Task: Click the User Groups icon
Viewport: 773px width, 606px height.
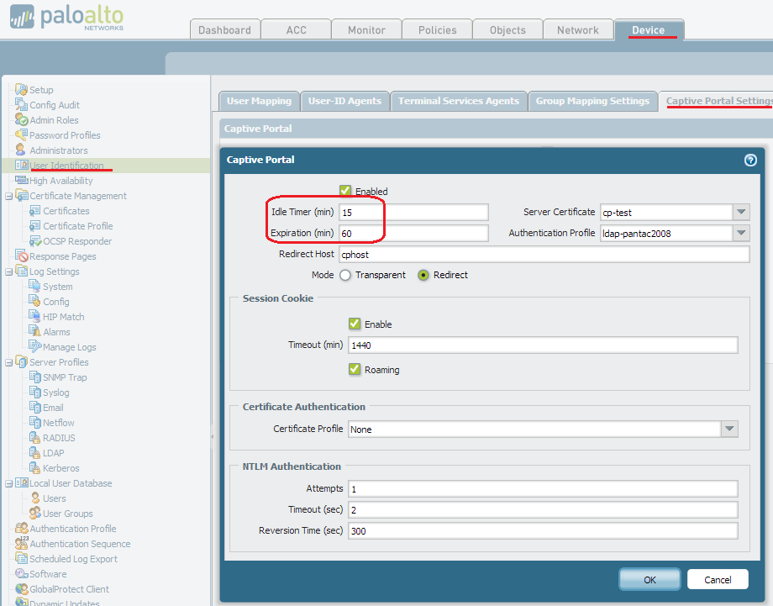Action: [34, 513]
